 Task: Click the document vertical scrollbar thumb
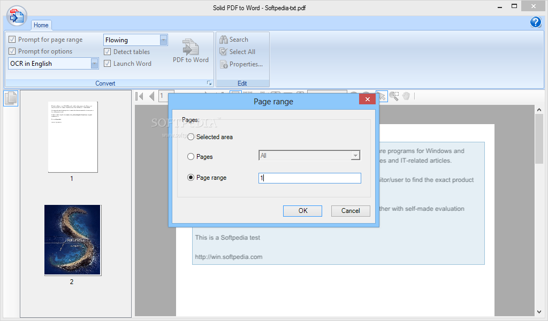[539, 139]
